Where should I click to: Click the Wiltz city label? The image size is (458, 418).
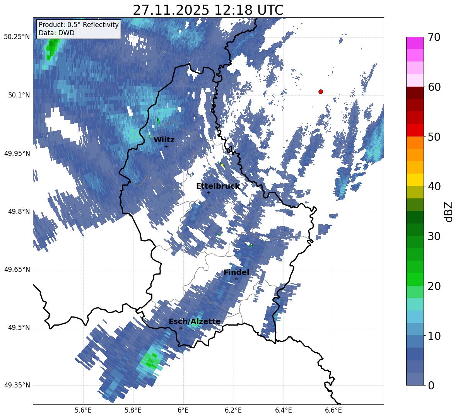point(164,140)
